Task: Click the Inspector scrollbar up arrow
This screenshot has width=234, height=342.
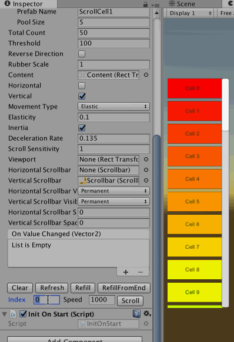Action: (x=156, y=13)
